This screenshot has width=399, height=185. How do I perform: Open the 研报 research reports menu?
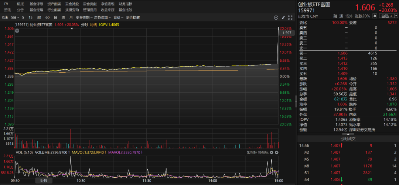tap(20, 4)
